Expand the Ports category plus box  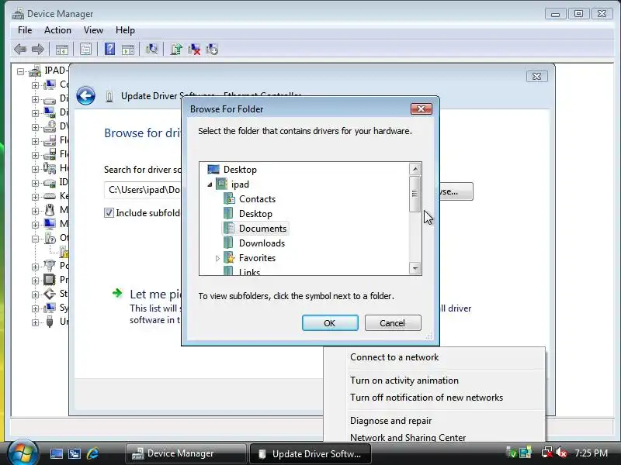[x=35, y=267]
